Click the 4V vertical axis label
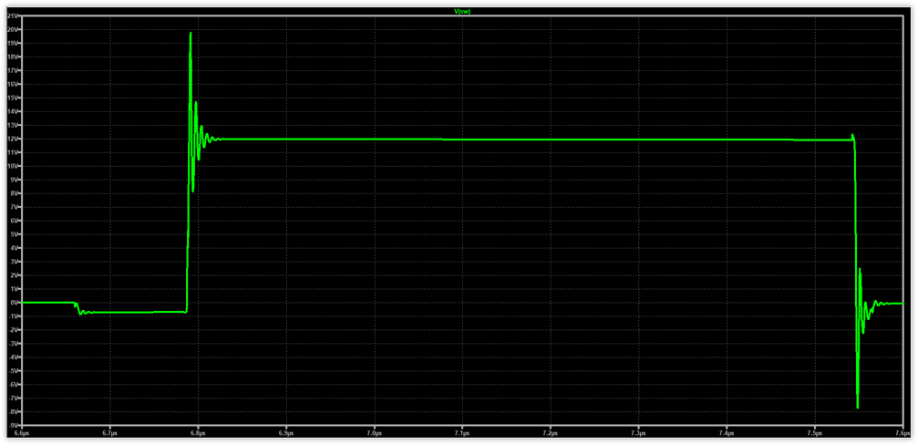 (14, 248)
